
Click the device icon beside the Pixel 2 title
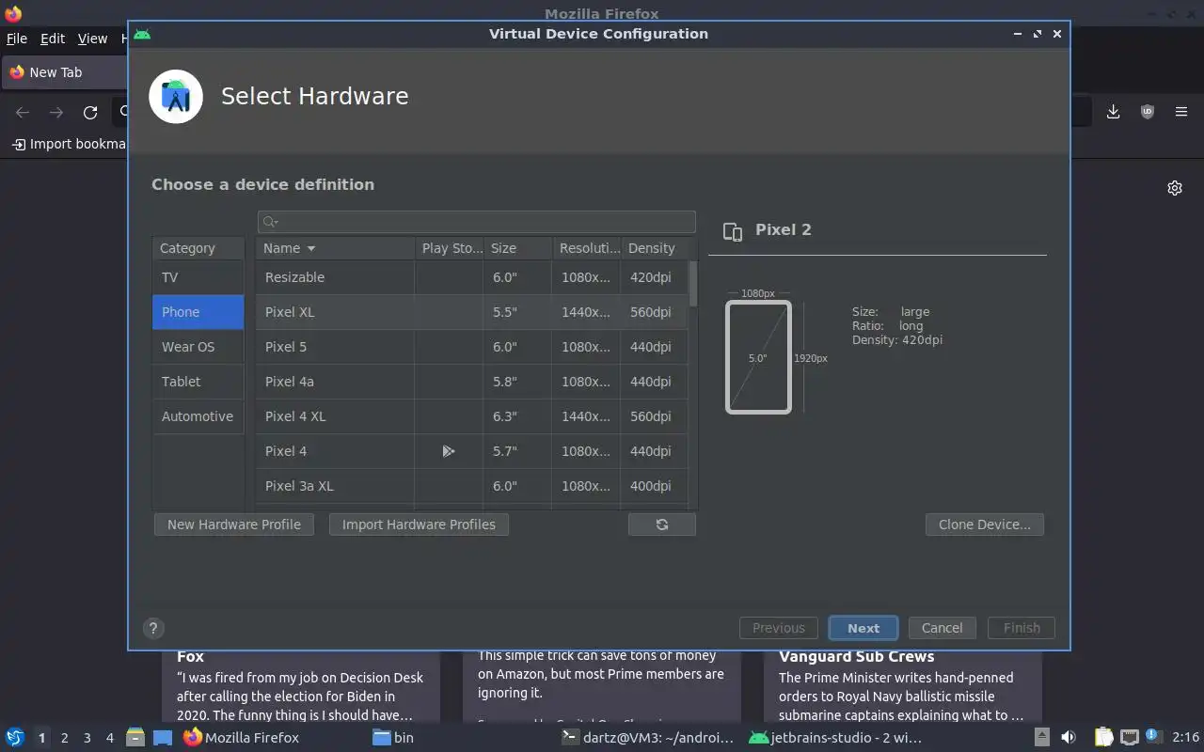point(733,231)
